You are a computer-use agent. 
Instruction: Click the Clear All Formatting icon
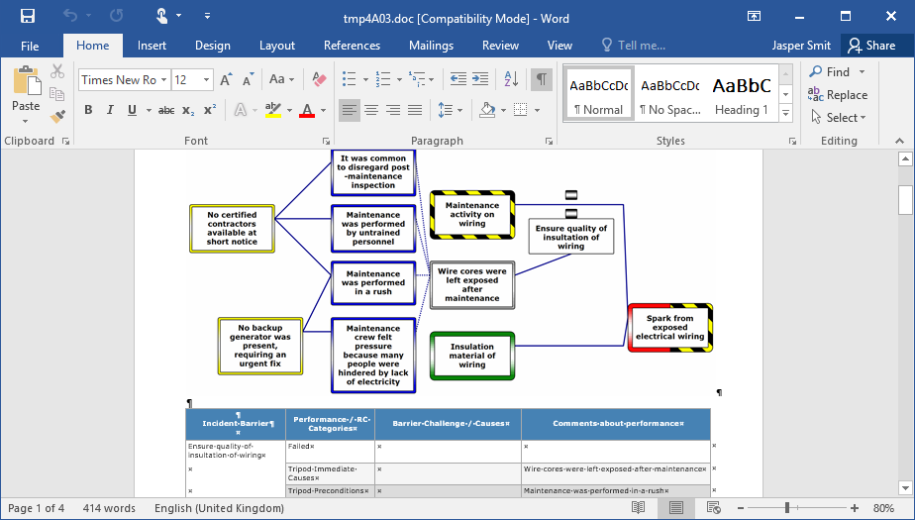coord(319,79)
